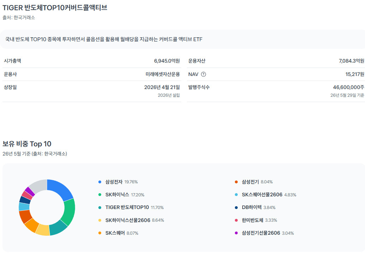The height and width of the screenshot is (253, 365).
Task: Click the 발행주식수 label
Action: (x=199, y=87)
